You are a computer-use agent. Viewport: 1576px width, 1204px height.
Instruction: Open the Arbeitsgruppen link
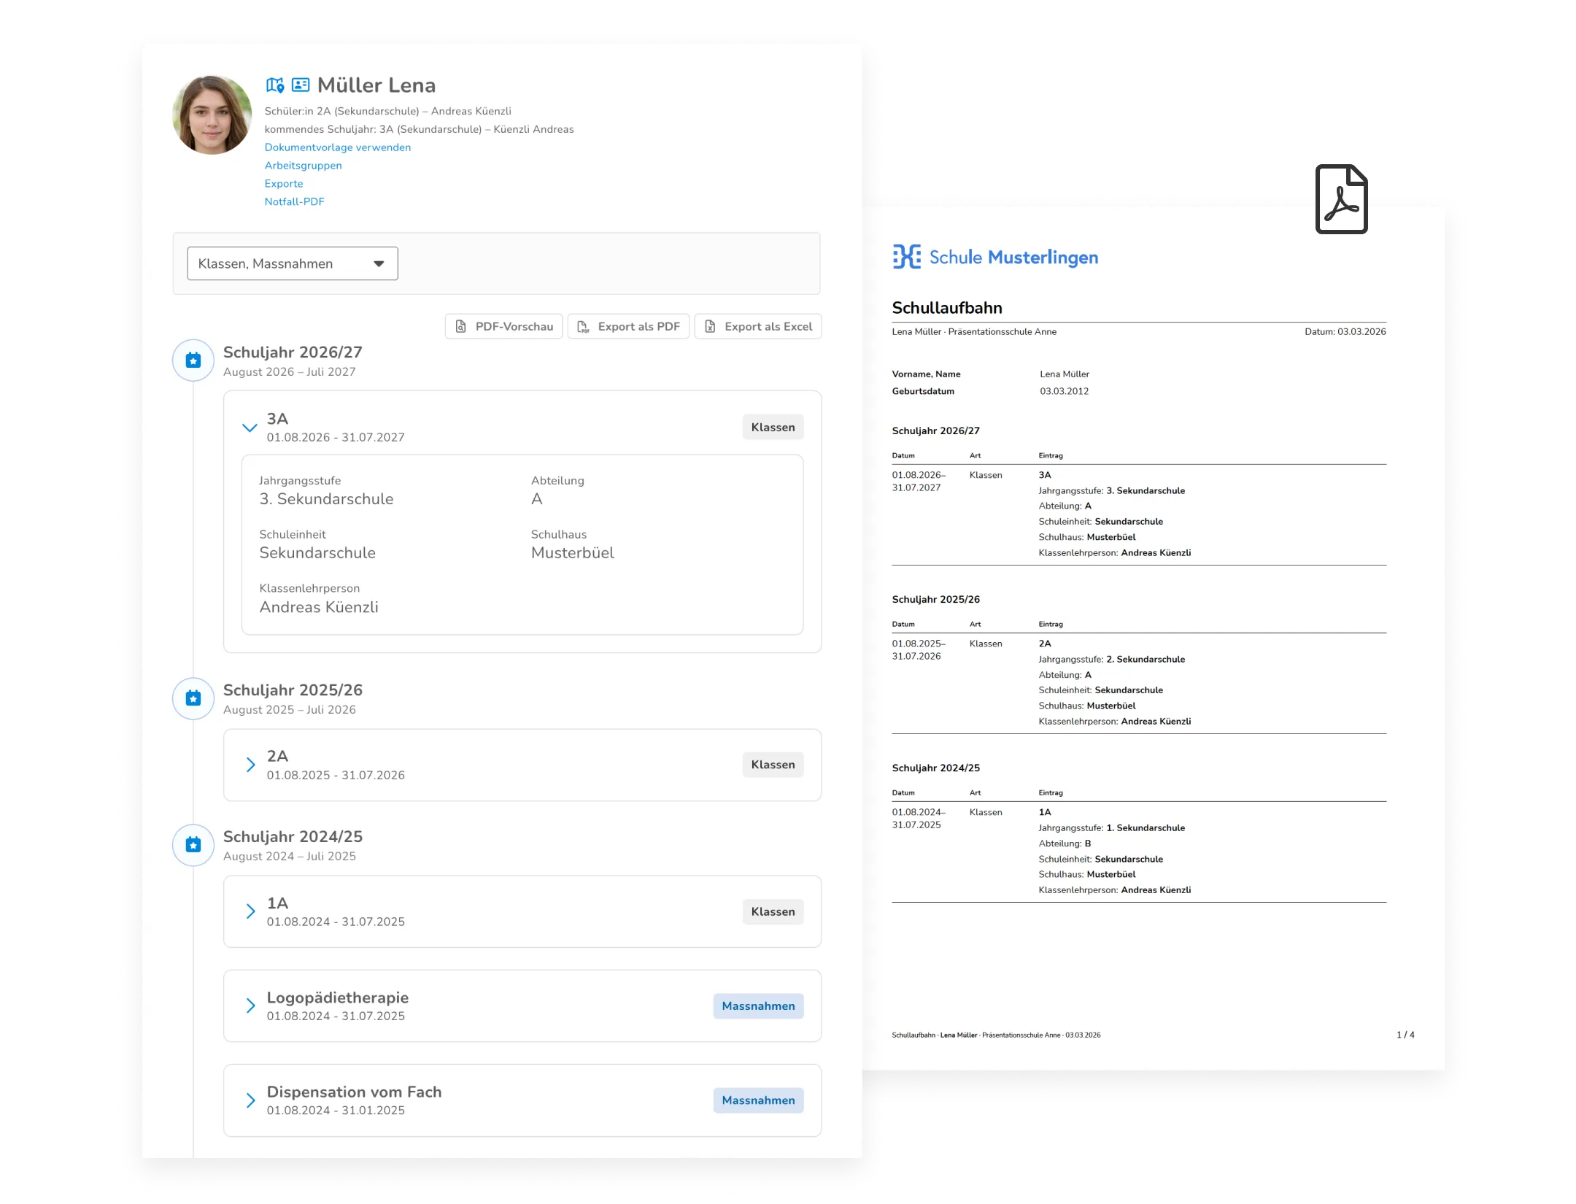point(303,166)
